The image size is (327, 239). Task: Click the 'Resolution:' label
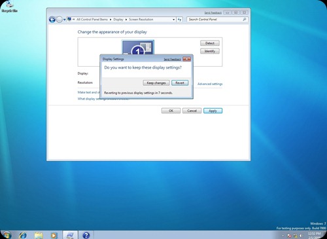pyautogui.click(x=85, y=83)
